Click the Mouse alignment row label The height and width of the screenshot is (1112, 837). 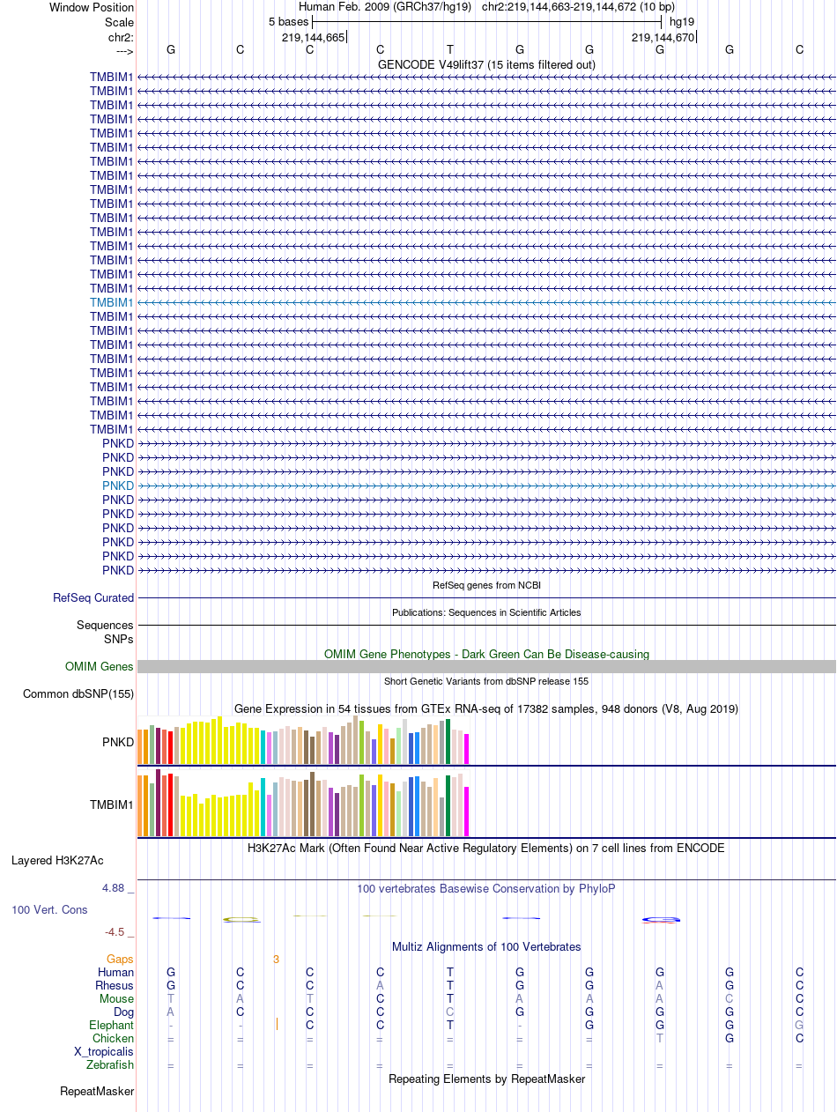[x=117, y=998]
